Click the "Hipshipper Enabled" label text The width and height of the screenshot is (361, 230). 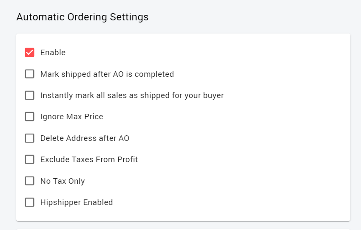(77, 202)
